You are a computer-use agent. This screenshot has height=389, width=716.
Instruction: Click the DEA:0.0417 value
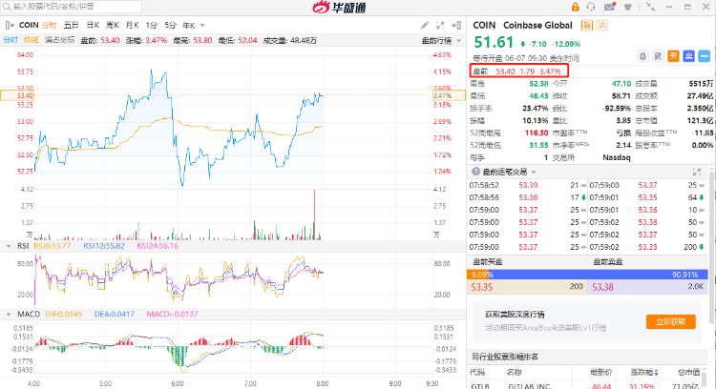coord(115,315)
